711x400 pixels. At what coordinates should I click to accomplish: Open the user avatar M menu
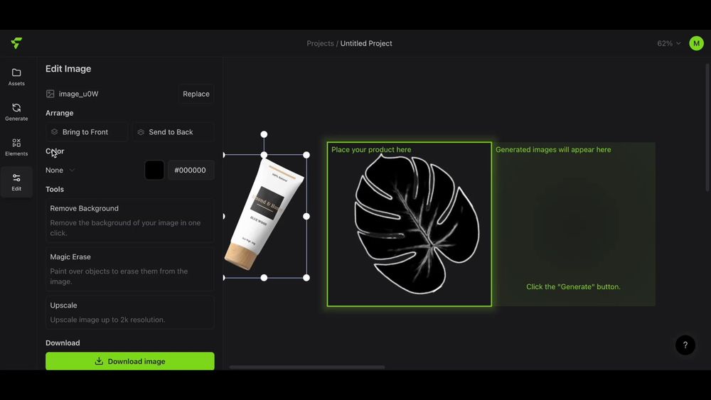(696, 43)
